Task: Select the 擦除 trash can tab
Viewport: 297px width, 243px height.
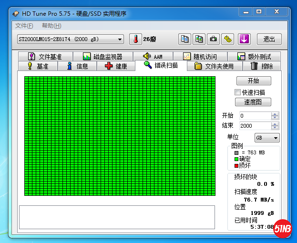Action: (x=262, y=66)
